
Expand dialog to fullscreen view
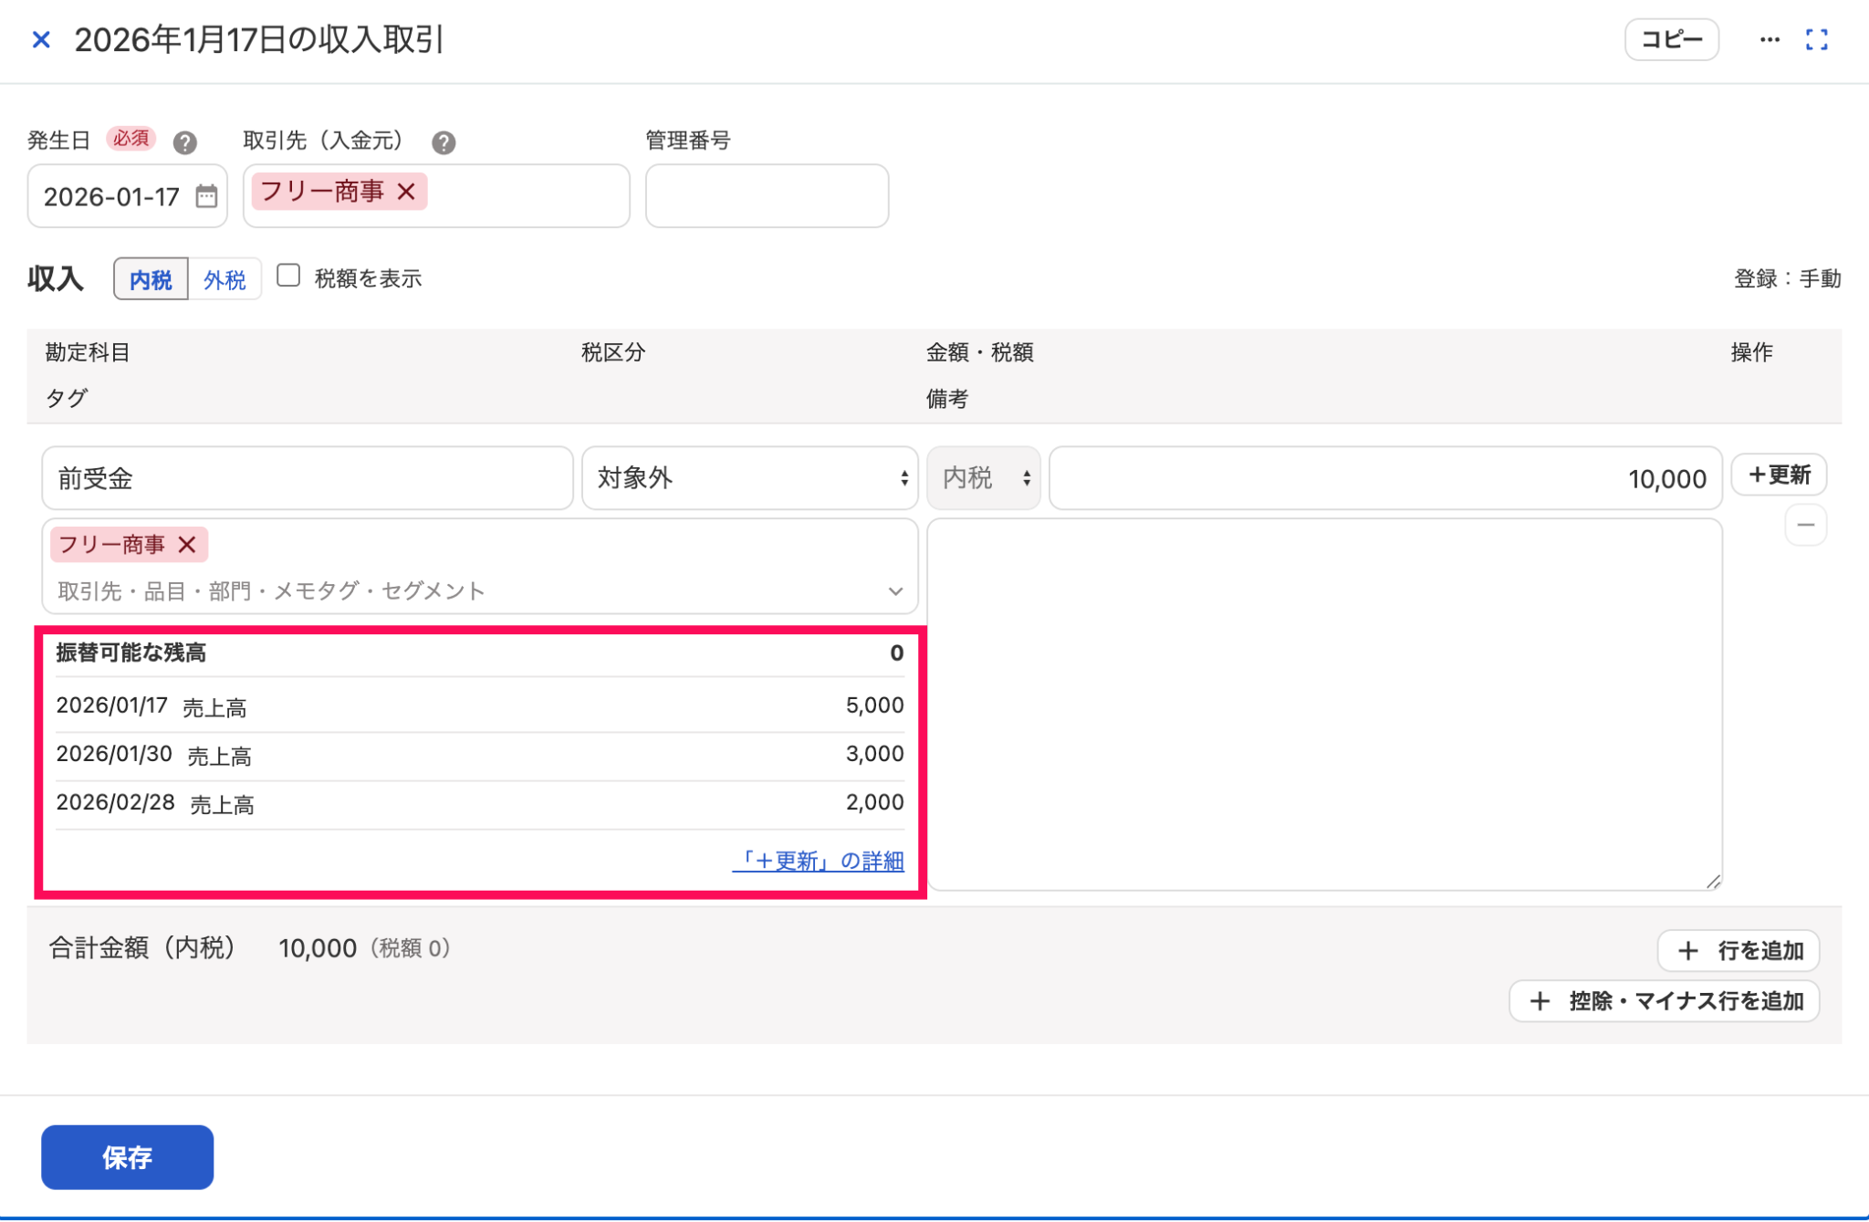(x=1816, y=40)
